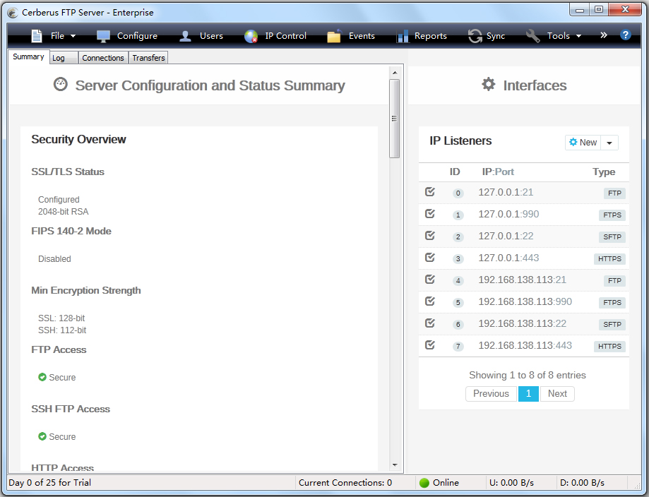Click the Sync arrows icon
Viewport: 649px width, 497px height.
[x=475, y=36]
